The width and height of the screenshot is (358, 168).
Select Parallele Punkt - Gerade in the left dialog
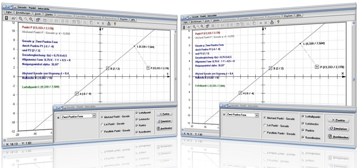(x=102, y=132)
